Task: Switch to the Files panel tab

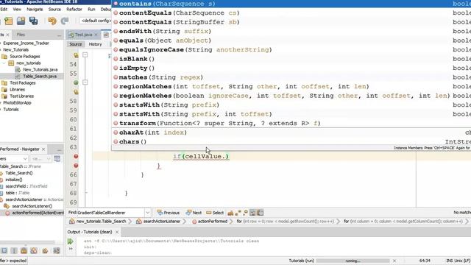Action: pos(21,35)
